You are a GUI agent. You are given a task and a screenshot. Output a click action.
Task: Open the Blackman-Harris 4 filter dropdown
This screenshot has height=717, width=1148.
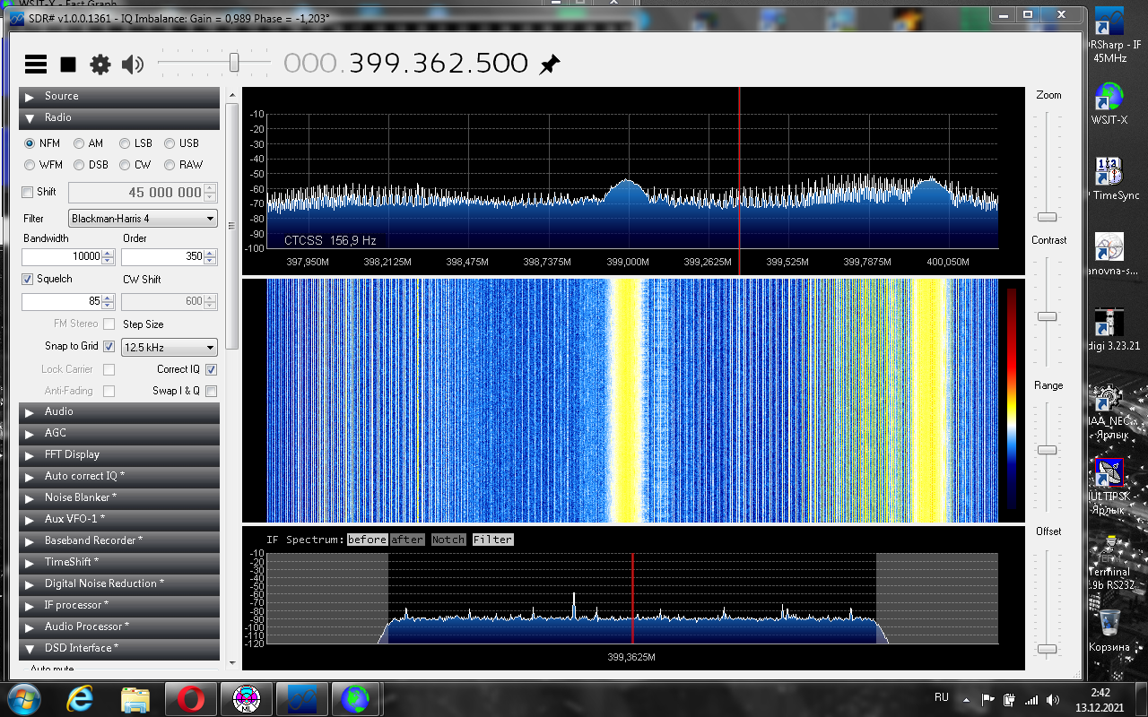[x=143, y=219]
